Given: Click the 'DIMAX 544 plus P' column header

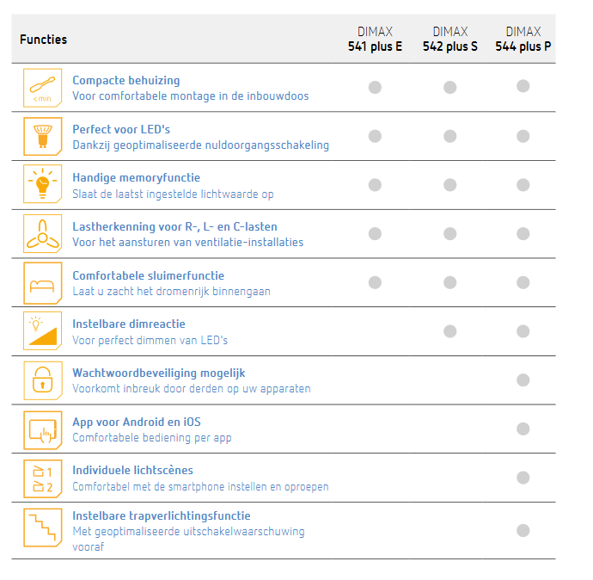Looking at the screenshot, I should point(523,39).
